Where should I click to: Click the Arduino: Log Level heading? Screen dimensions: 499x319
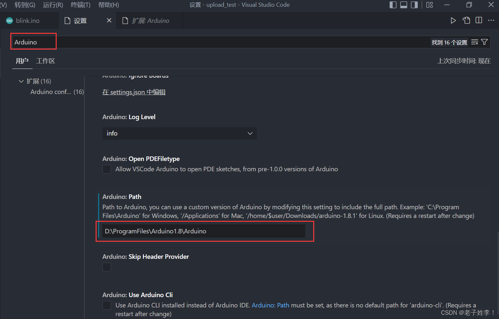coord(129,117)
